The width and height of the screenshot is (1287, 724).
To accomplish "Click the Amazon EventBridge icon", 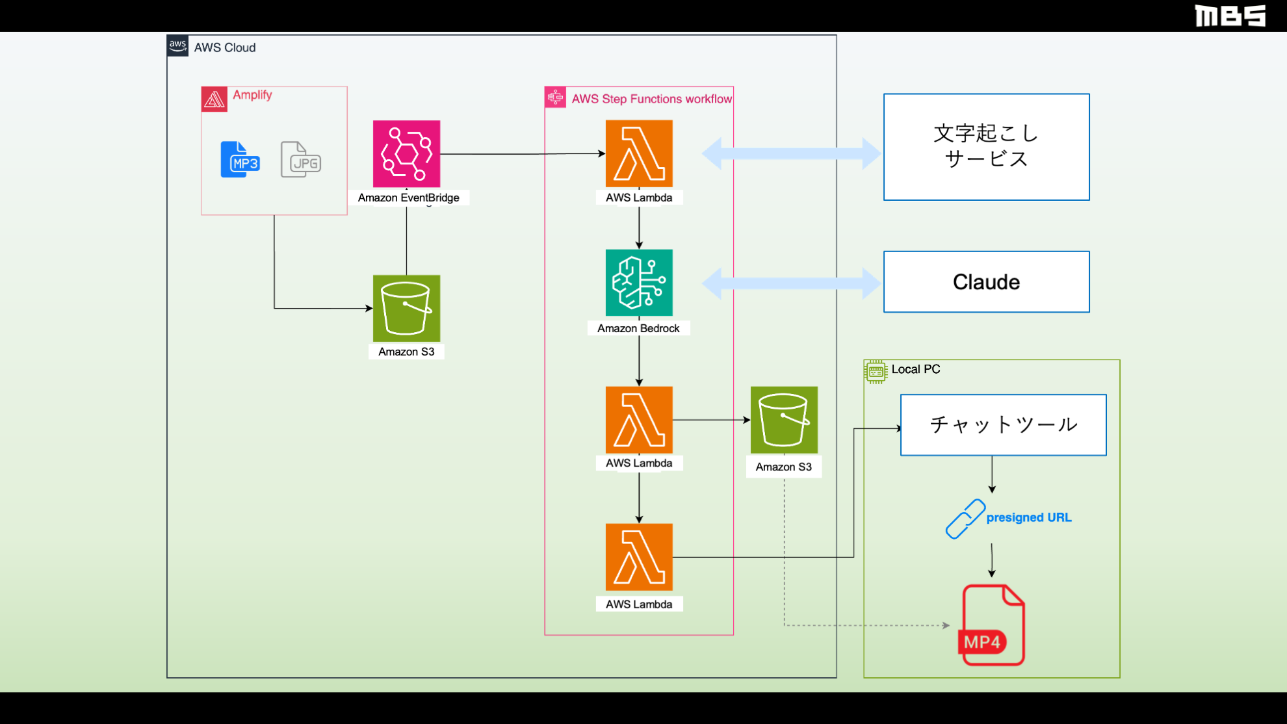I will [x=406, y=154].
